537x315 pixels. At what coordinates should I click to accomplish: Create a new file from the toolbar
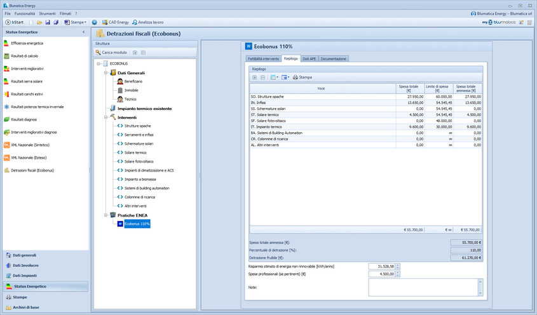pos(31,22)
